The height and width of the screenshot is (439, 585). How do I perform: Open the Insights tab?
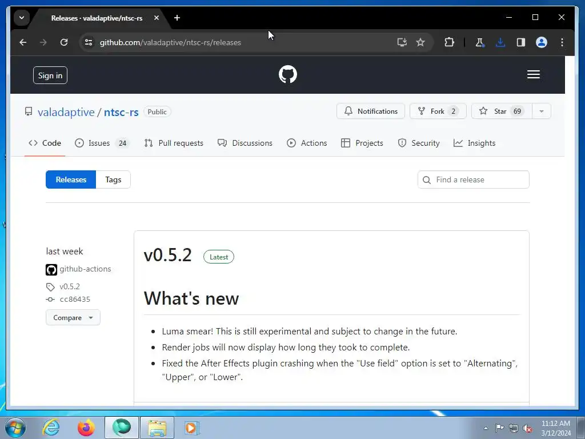475,143
